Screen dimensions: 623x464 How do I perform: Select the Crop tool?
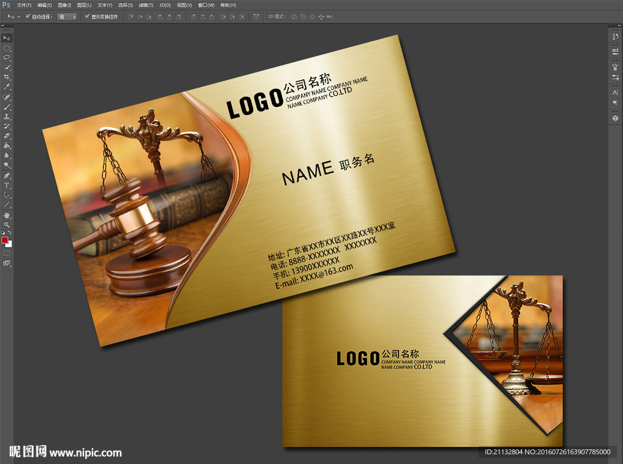click(x=7, y=77)
